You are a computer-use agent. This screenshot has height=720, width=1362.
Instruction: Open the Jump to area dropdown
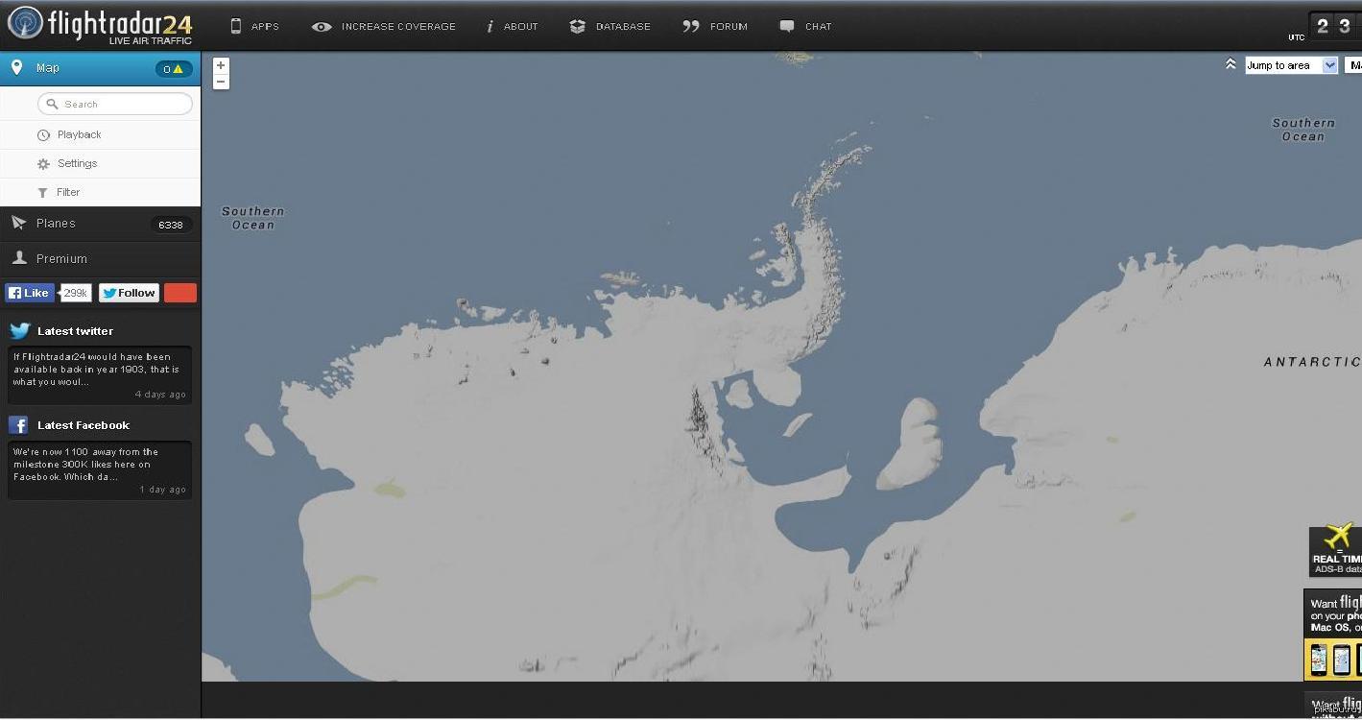1291,65
